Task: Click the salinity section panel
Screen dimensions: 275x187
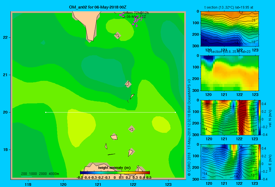Action: [x=230, y=73]
